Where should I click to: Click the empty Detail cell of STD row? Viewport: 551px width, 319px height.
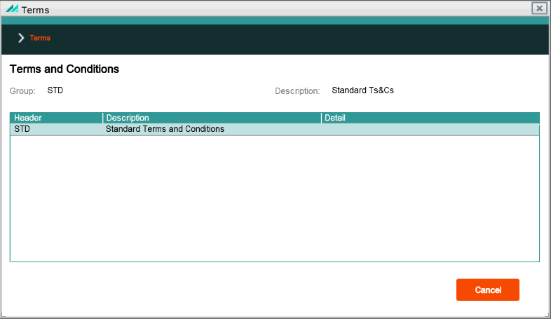(430, 129)
